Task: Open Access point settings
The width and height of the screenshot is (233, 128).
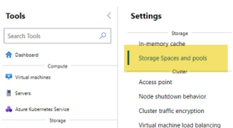Action: coord(155,82)
